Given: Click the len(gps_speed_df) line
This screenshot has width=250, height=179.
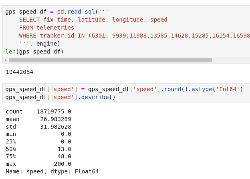Looking at the screenshot, I should [x=34, y=52].
